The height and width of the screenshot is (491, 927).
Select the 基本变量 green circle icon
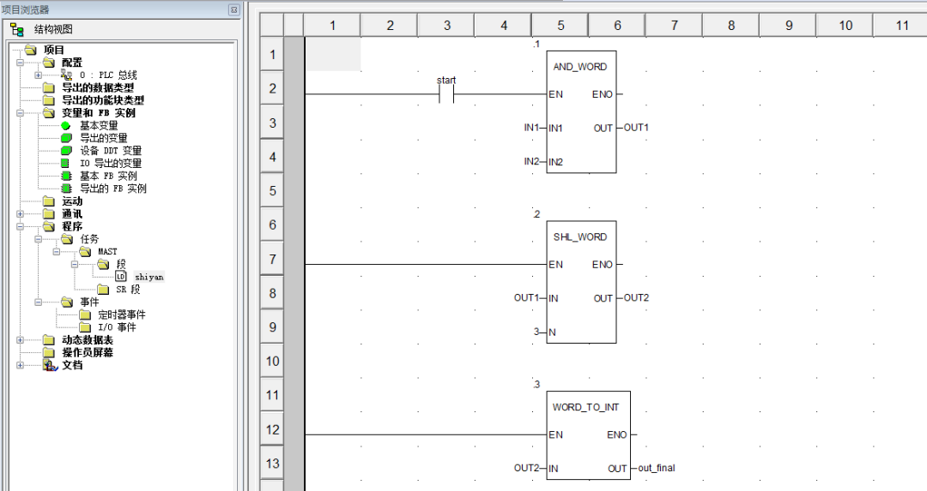65,125
